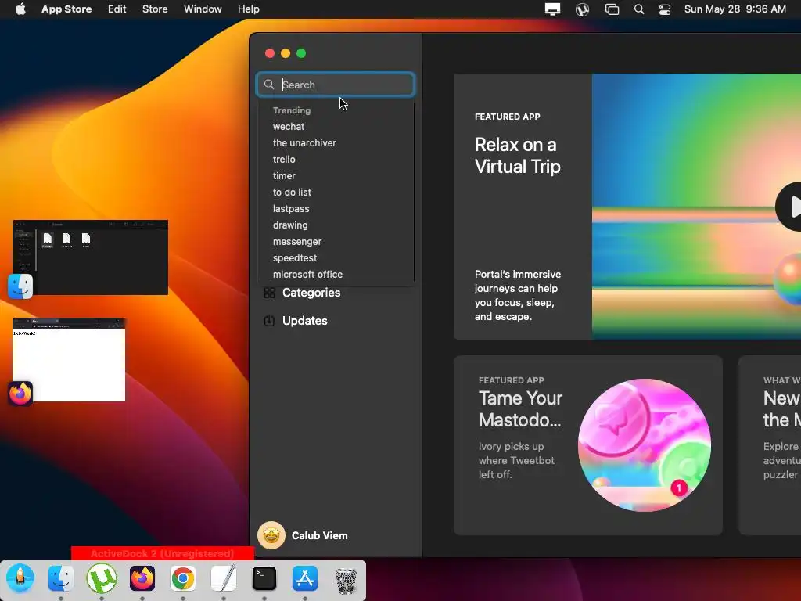Open Google Chrome from the dock

click(x=183, y=578)
